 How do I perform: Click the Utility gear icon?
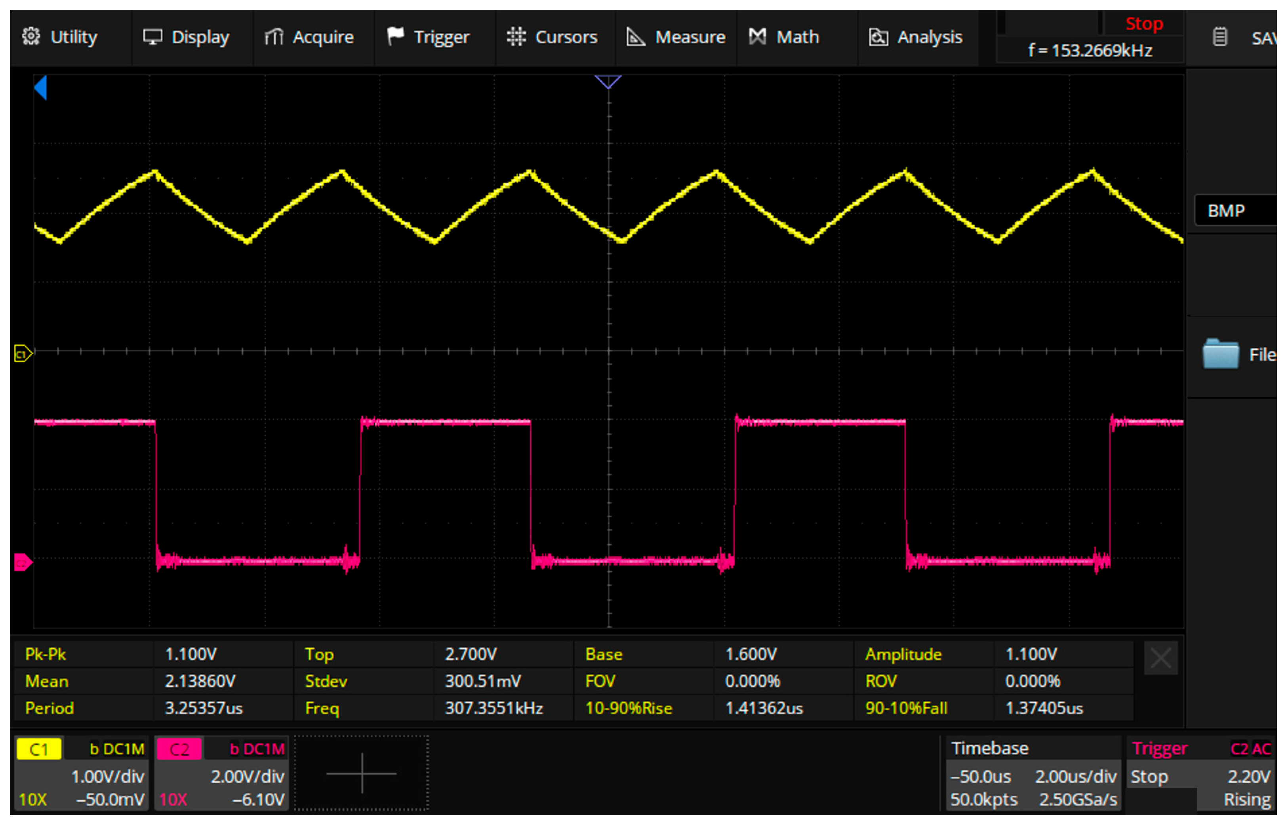pos(31,36)
